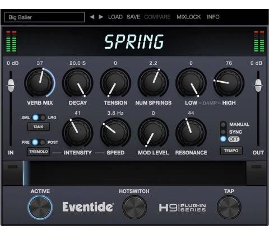Click the 41 intensity value

(77, 113)
